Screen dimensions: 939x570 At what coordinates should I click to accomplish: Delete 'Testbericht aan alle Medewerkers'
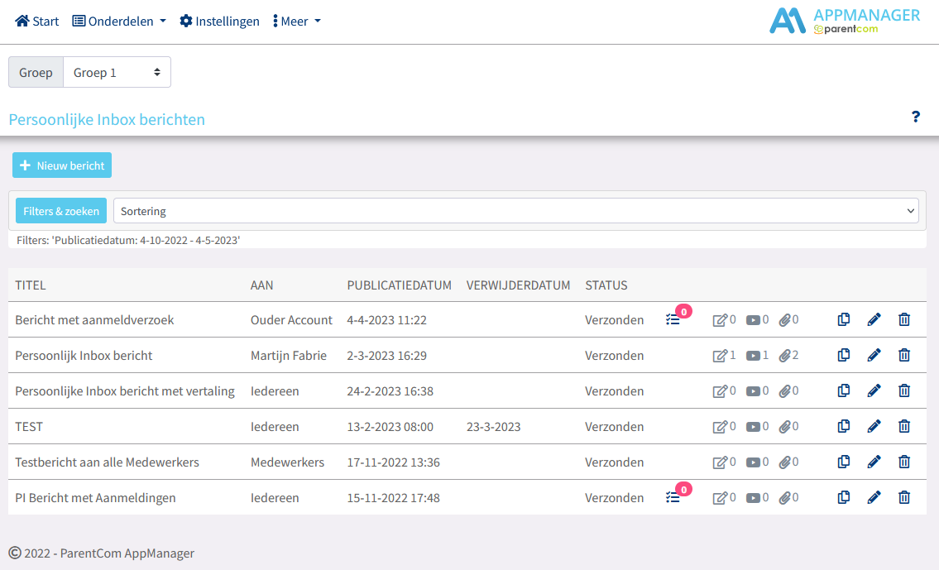904,462
